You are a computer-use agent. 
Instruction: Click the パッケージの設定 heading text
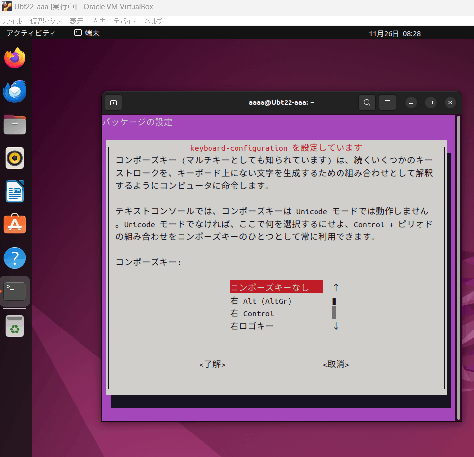click(x=137, y=122)
